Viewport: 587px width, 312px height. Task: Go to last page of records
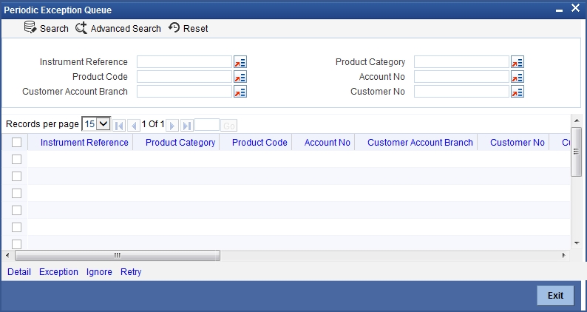tap(187, 126)
